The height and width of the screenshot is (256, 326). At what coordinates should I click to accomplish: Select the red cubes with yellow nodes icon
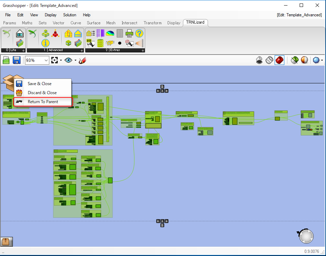pos(55,33)
